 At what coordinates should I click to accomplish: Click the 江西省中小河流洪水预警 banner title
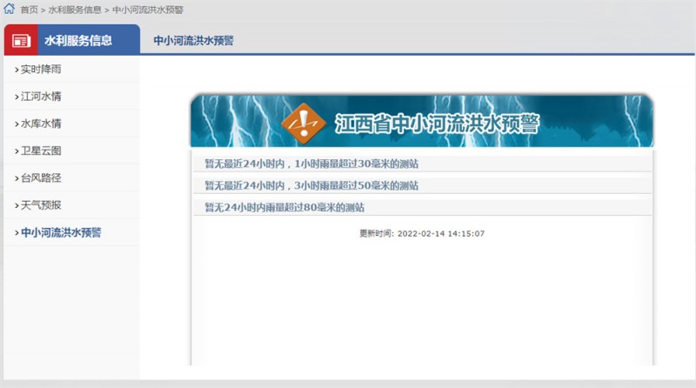click(437, 124)
